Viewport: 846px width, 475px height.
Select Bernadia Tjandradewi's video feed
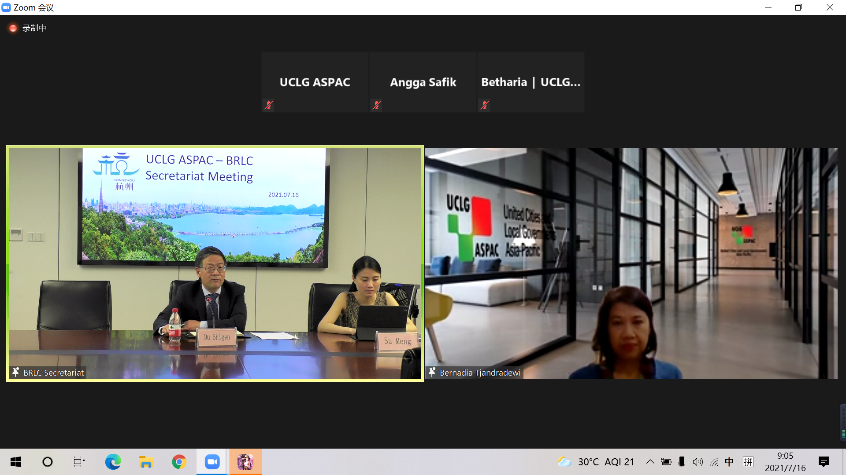(x=631, y=263)
